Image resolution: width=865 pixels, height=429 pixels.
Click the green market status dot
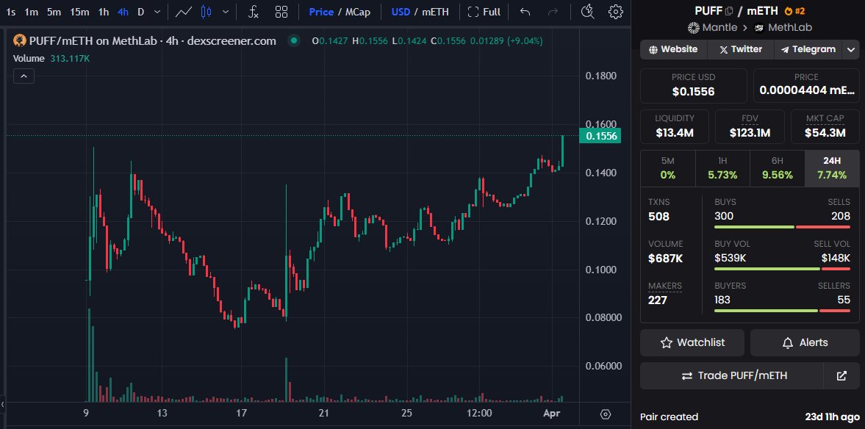point(293,40)
